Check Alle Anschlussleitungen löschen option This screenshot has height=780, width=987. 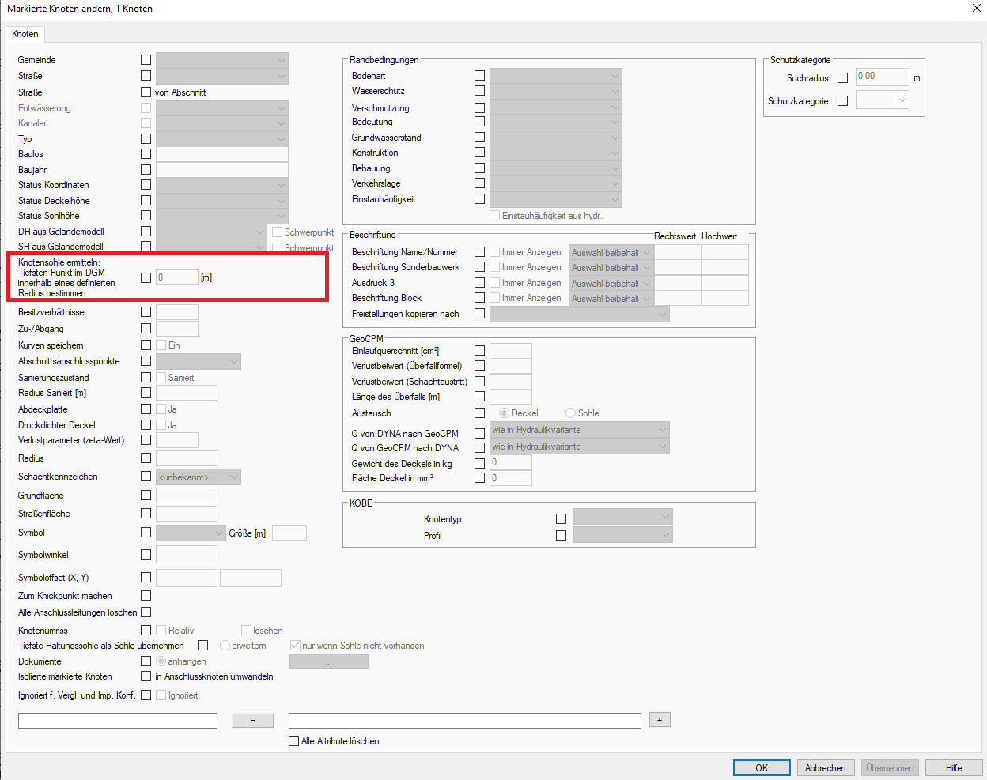pyautogui.click(x=146, y=612)
